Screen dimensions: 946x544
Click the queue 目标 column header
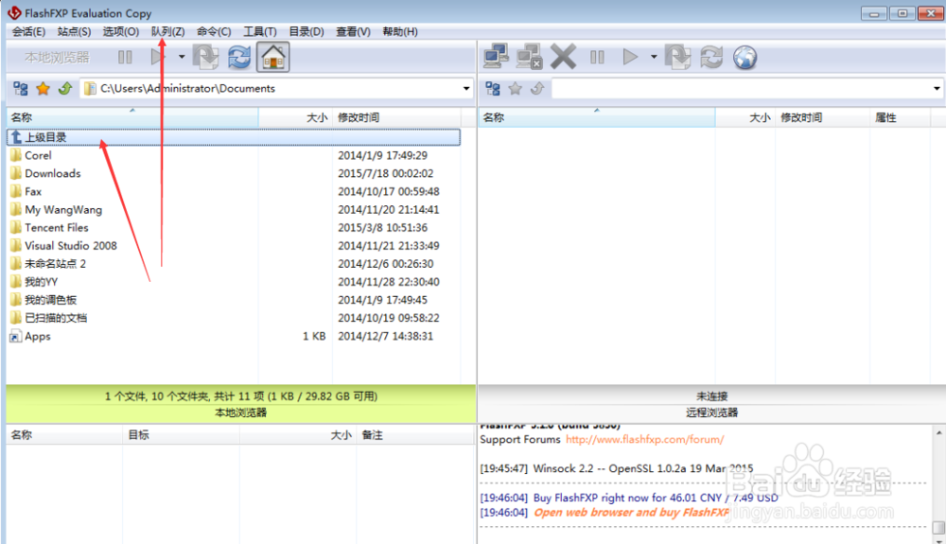point(181,435)
